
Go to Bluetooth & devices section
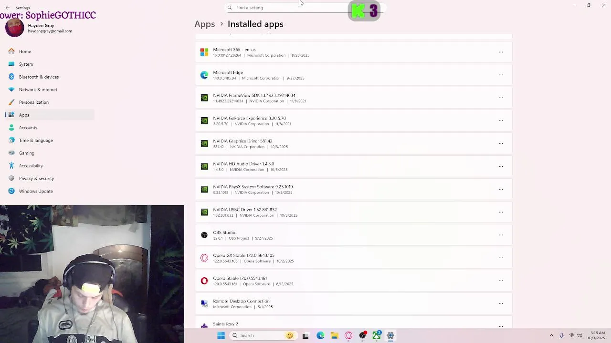pyautogui.click(x=50, y=77)
